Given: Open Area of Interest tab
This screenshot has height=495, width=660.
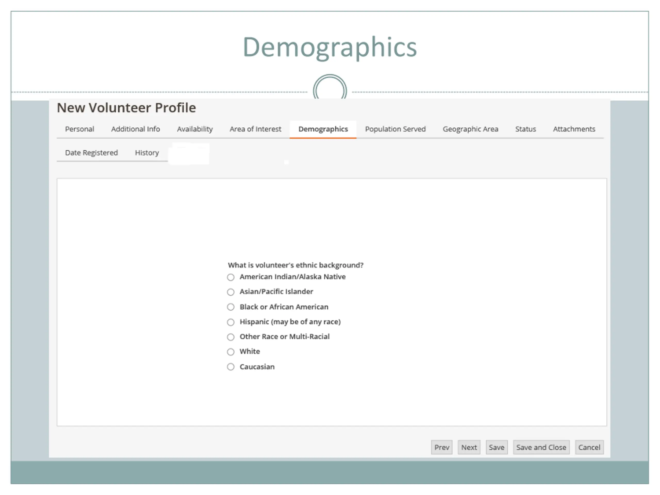Looking at the screenshot, I should (255, 129).
